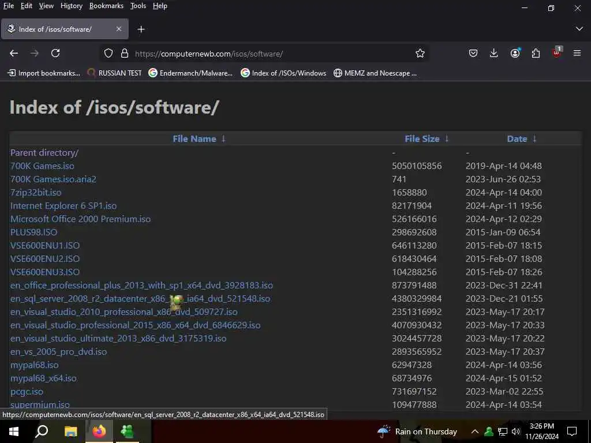Sort by File Size column header

(x=422, y=138)
